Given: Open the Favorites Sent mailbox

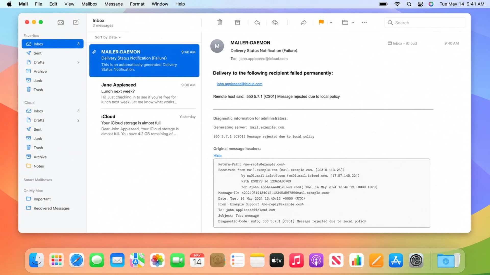Looking at the screenshot, I should click(53, 53).
